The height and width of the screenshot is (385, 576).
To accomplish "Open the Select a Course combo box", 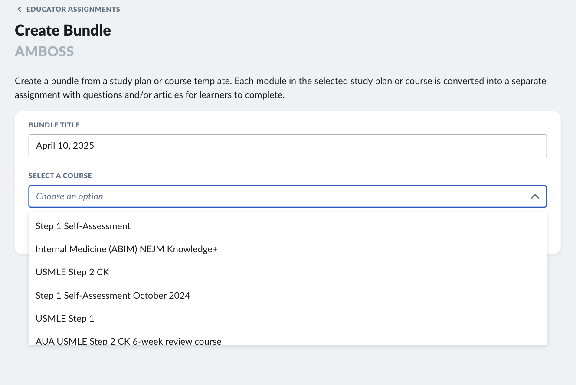I will click(288, 196).
